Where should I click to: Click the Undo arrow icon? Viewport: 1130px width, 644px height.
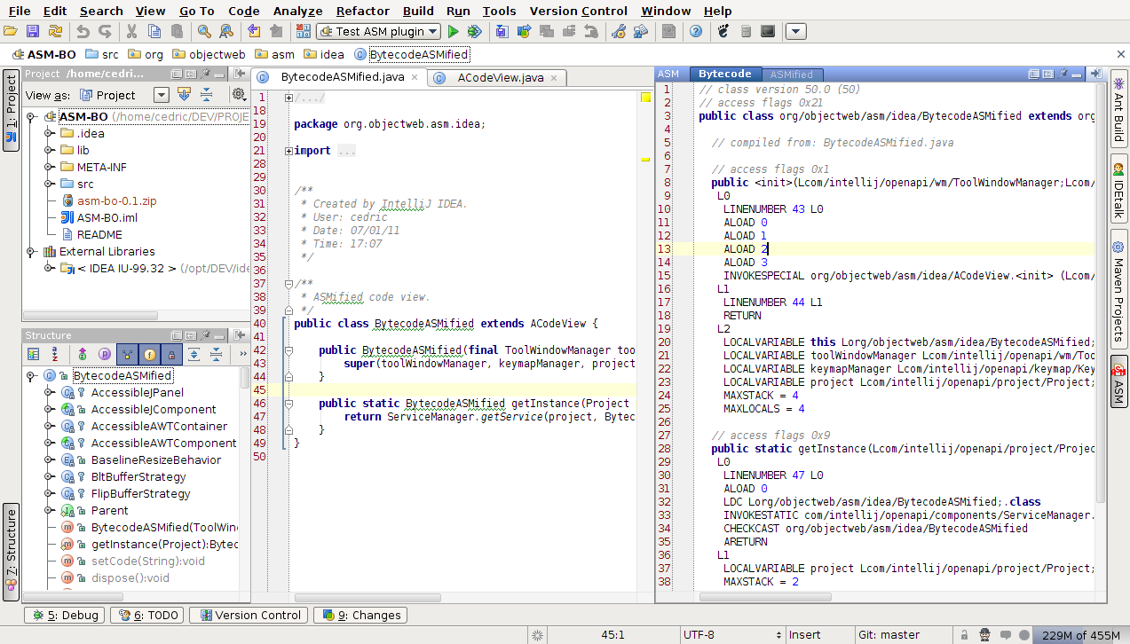point(83,32)
